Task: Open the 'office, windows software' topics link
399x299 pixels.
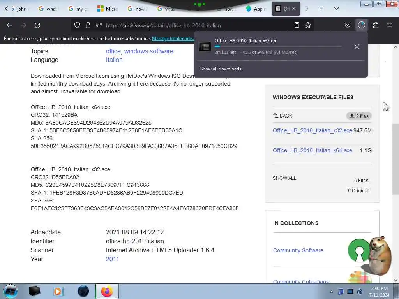Action: [x=139, y=51]
